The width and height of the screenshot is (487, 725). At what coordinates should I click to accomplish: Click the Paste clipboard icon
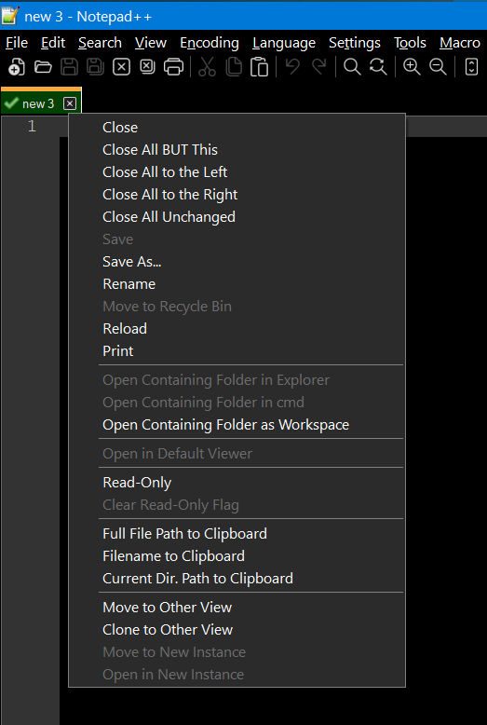(x=259, y=67)
